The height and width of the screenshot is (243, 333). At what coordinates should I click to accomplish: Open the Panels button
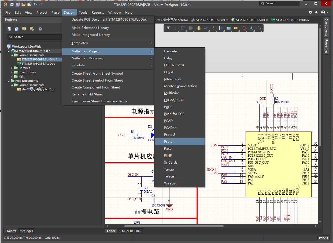[x=324, y=238]
